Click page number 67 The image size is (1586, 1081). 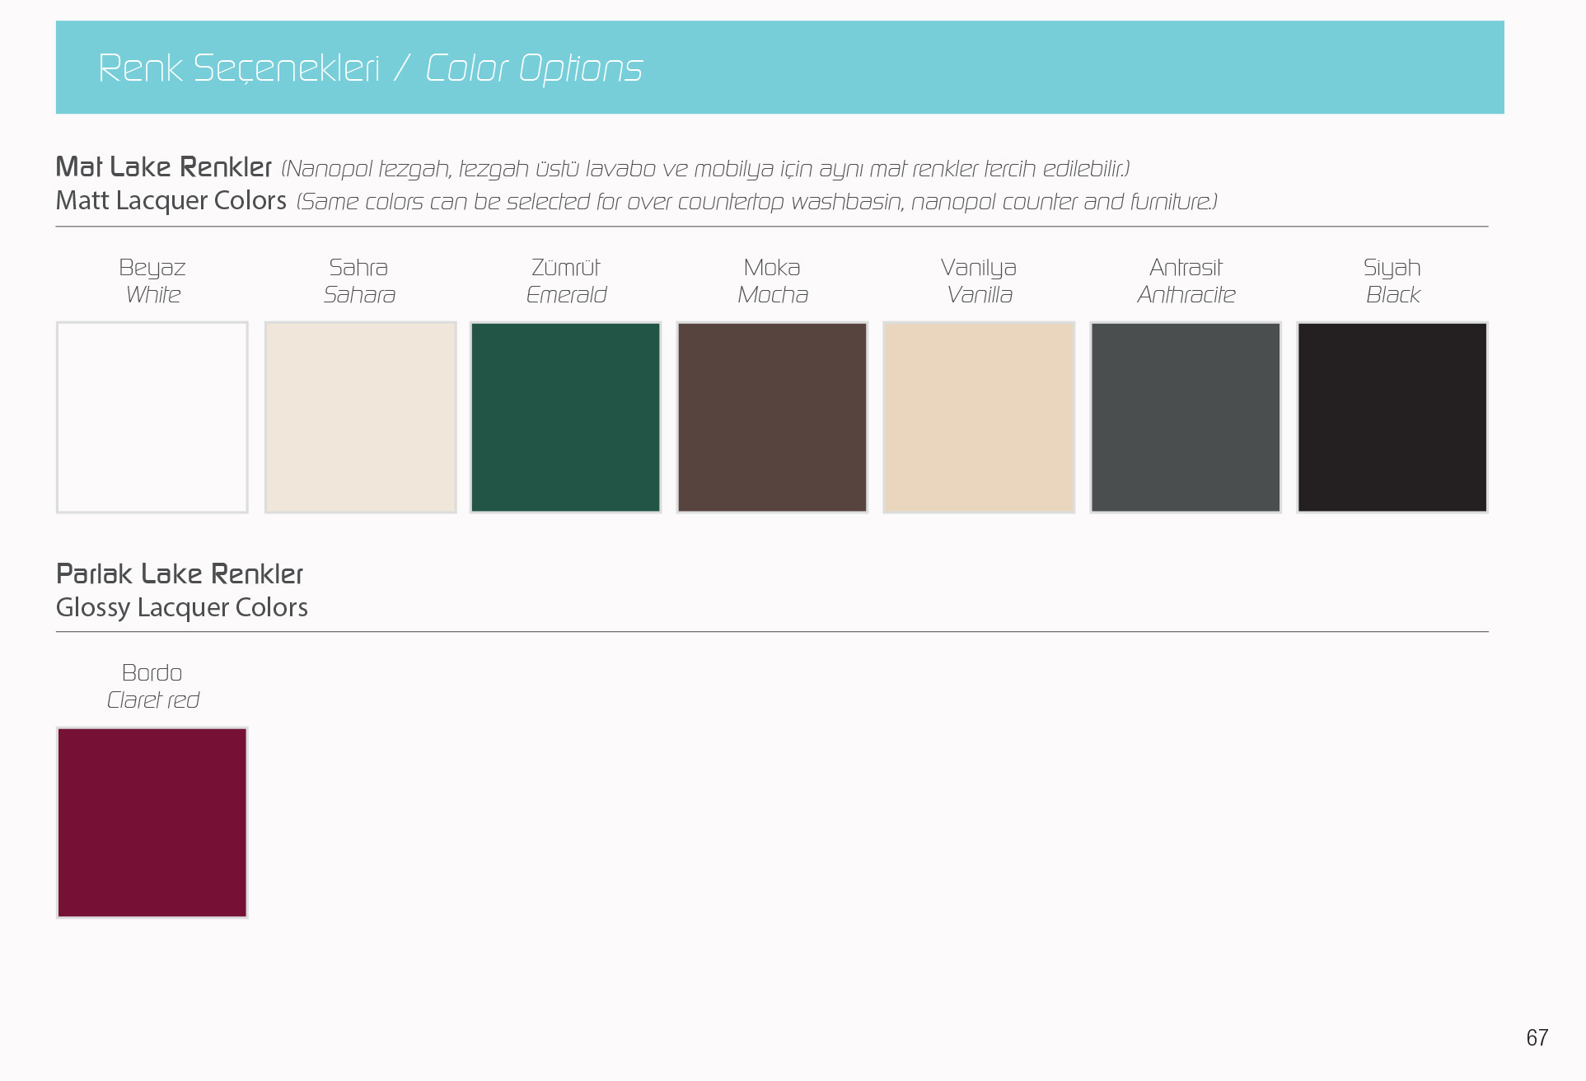(x=1537, y=1037)
